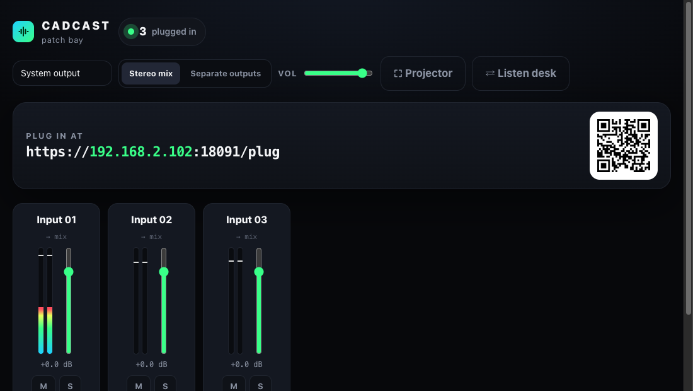Open the Listen desk
The width and height of the screenshot is (693, 391).
[x=520, y=73]
